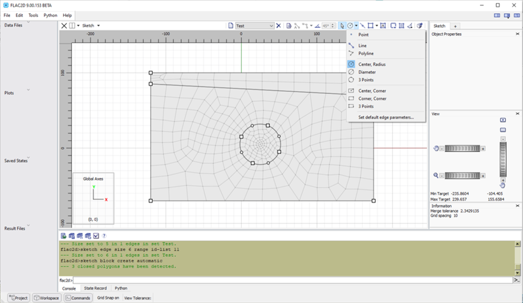
Task: Click the circle drawing tool icon
Action: (x=349, y=26)
